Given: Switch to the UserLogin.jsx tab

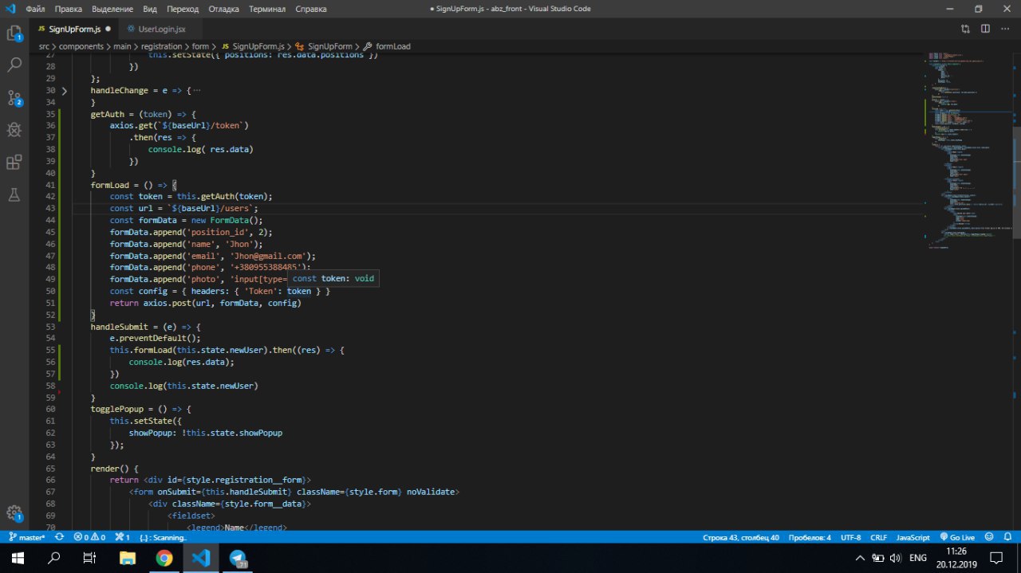Looking at the screenshot, I should (161, 29).
